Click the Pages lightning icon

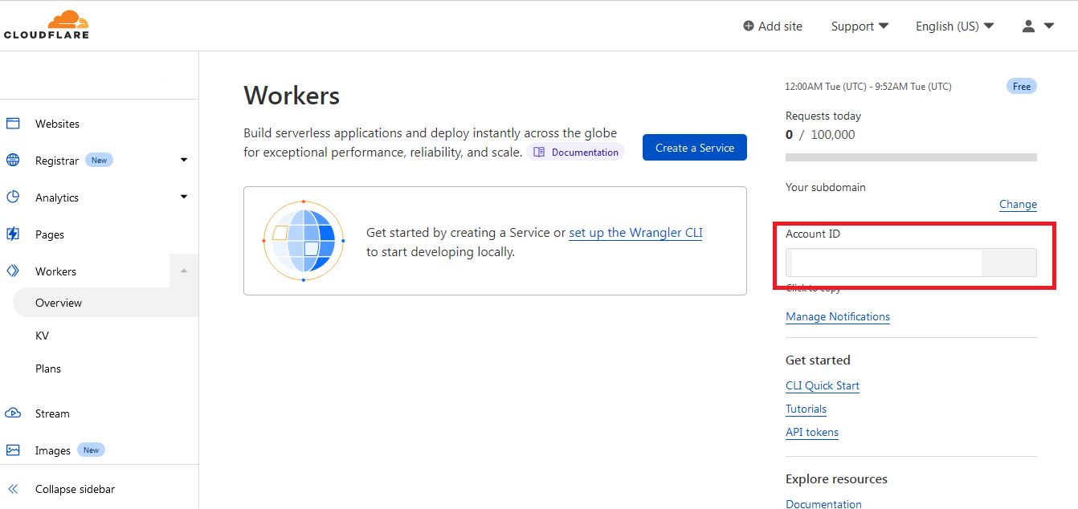pos(13,234)
